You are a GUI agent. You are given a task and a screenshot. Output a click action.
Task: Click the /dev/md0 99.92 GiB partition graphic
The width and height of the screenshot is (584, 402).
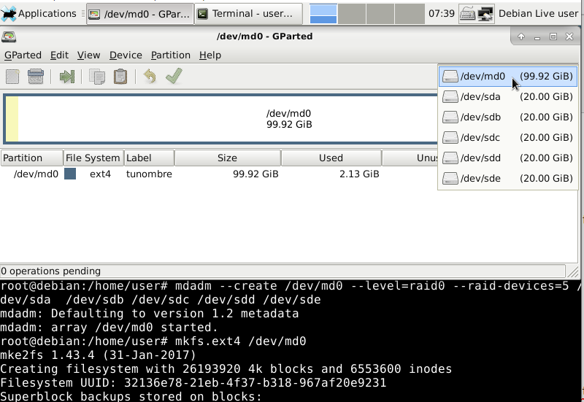[289, 119]
